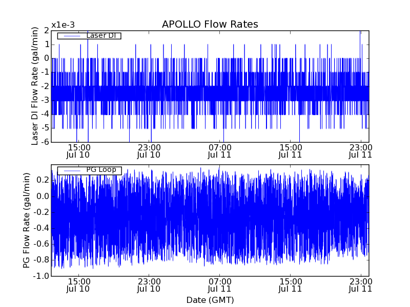Image resolution: width=410 pixels, height=307 pixels.
Task: Click the '-0.6' tick on PG y-axis
Action: (x=41, y=244)
